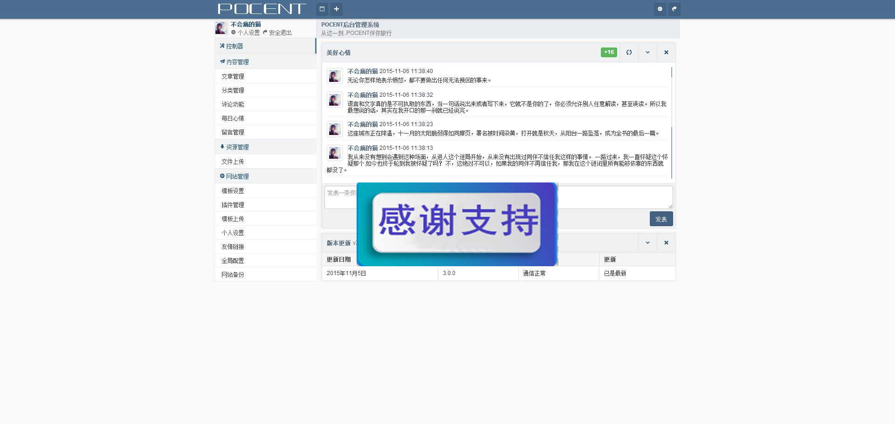895x424 pixels.
Task: Click the avatar of the 11:38:23 post
Action: [334, 129]
